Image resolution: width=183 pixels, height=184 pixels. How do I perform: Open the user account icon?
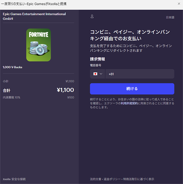pos(92,16)
